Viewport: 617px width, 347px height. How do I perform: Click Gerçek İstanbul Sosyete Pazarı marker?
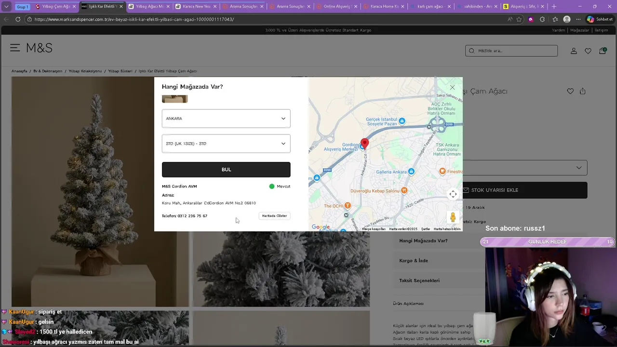pos(402,121)
